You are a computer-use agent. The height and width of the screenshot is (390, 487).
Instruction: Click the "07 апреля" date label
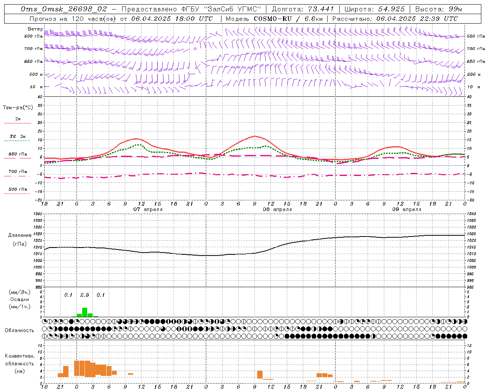pos(148,209)
